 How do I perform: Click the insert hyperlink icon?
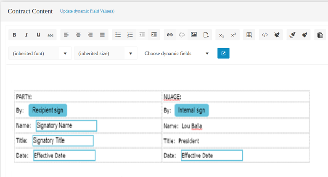[x=170, y=35]
